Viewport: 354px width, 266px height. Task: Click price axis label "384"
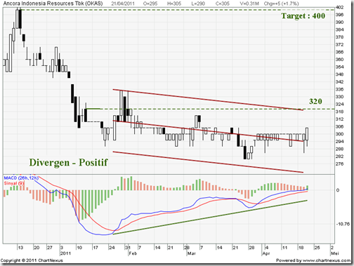[x=339, y=29]
